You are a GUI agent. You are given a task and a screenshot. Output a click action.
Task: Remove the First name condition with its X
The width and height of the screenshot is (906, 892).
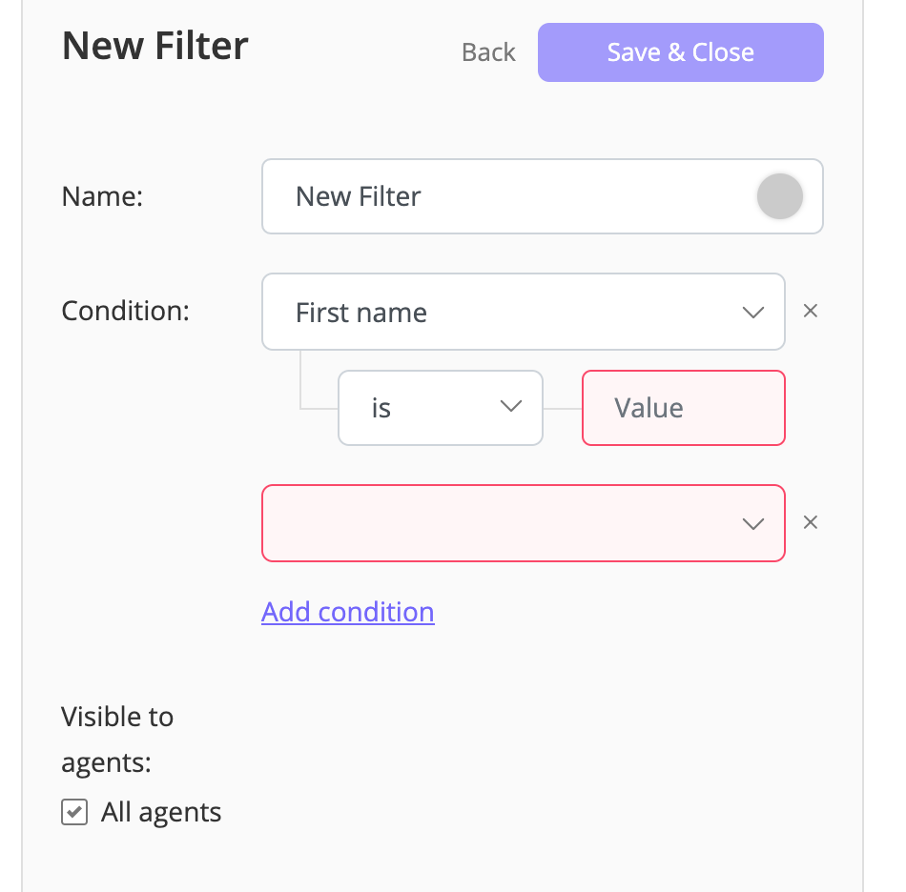pyautogui.click(x=811, y=311)
